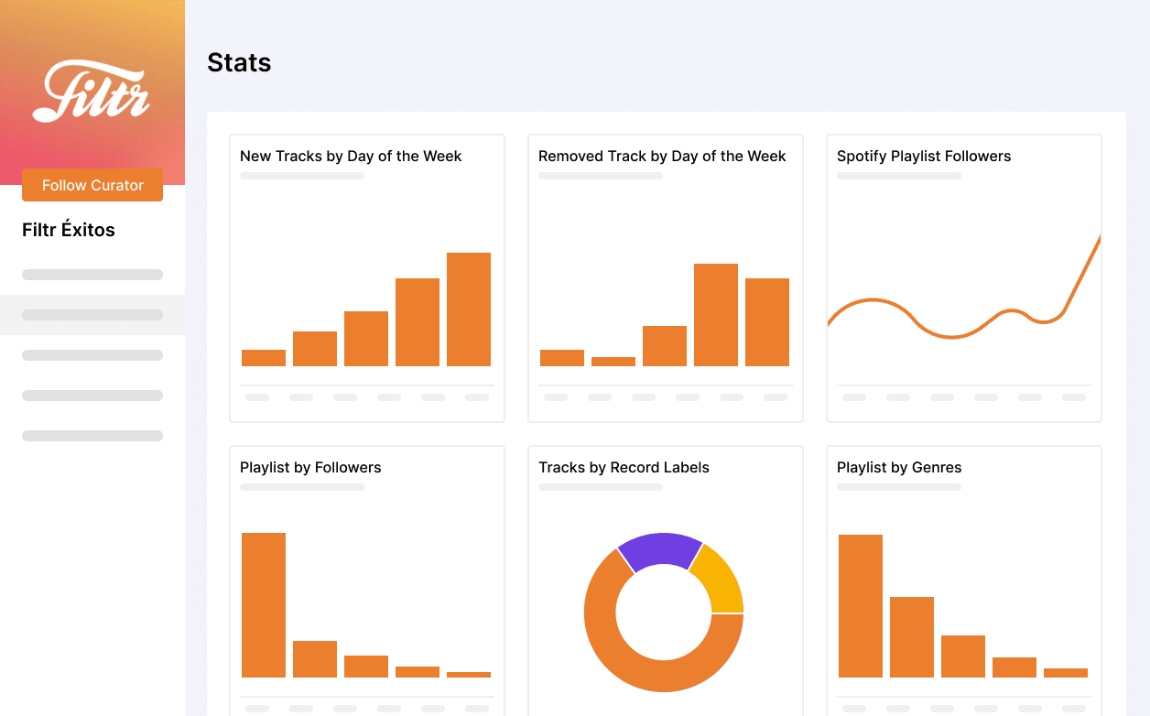Click the tallest bar in Playlist by Followers
The image size is (1150, 716).
(264, 605)
